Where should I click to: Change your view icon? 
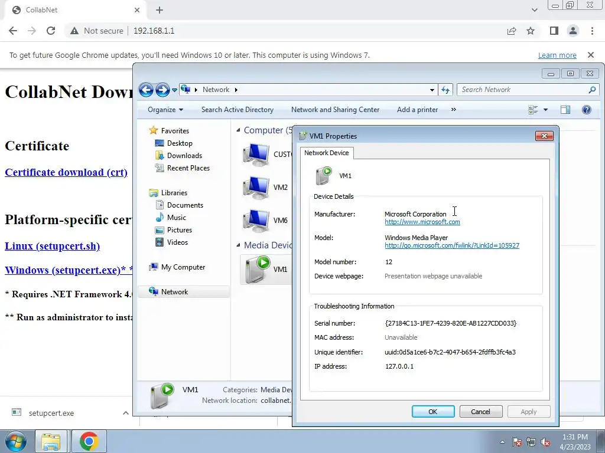(533, 110)
